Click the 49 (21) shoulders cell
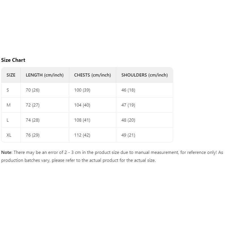Screen dimensions: 227x227 coord(128,135)
